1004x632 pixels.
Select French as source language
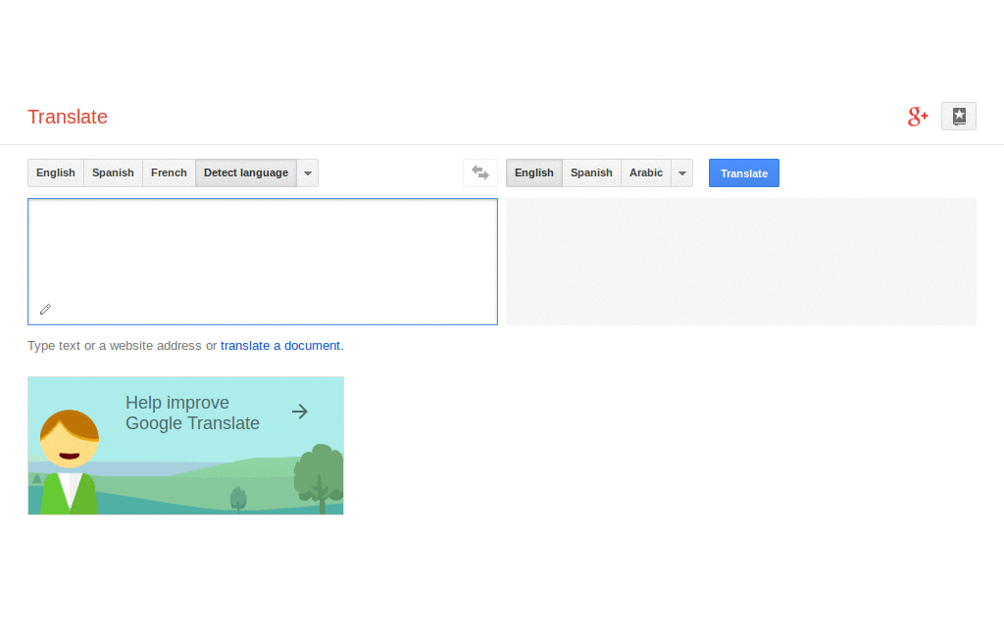point(169,172)
